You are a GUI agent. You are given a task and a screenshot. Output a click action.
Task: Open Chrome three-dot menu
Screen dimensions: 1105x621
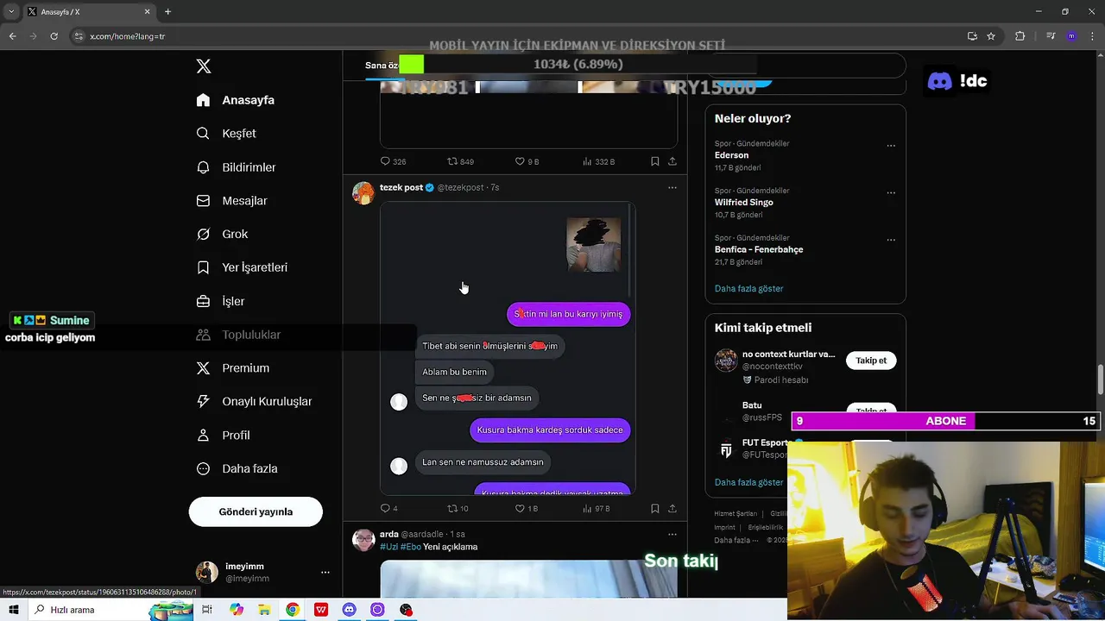(x=1091, y=36)
